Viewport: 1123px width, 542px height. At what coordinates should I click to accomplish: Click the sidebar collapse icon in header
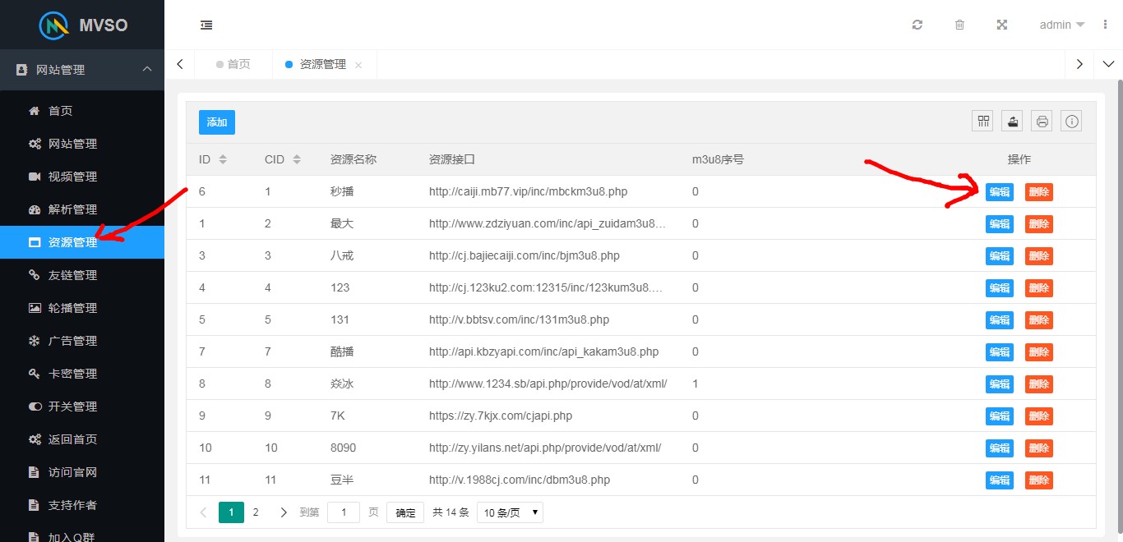[x=206, y=25]
